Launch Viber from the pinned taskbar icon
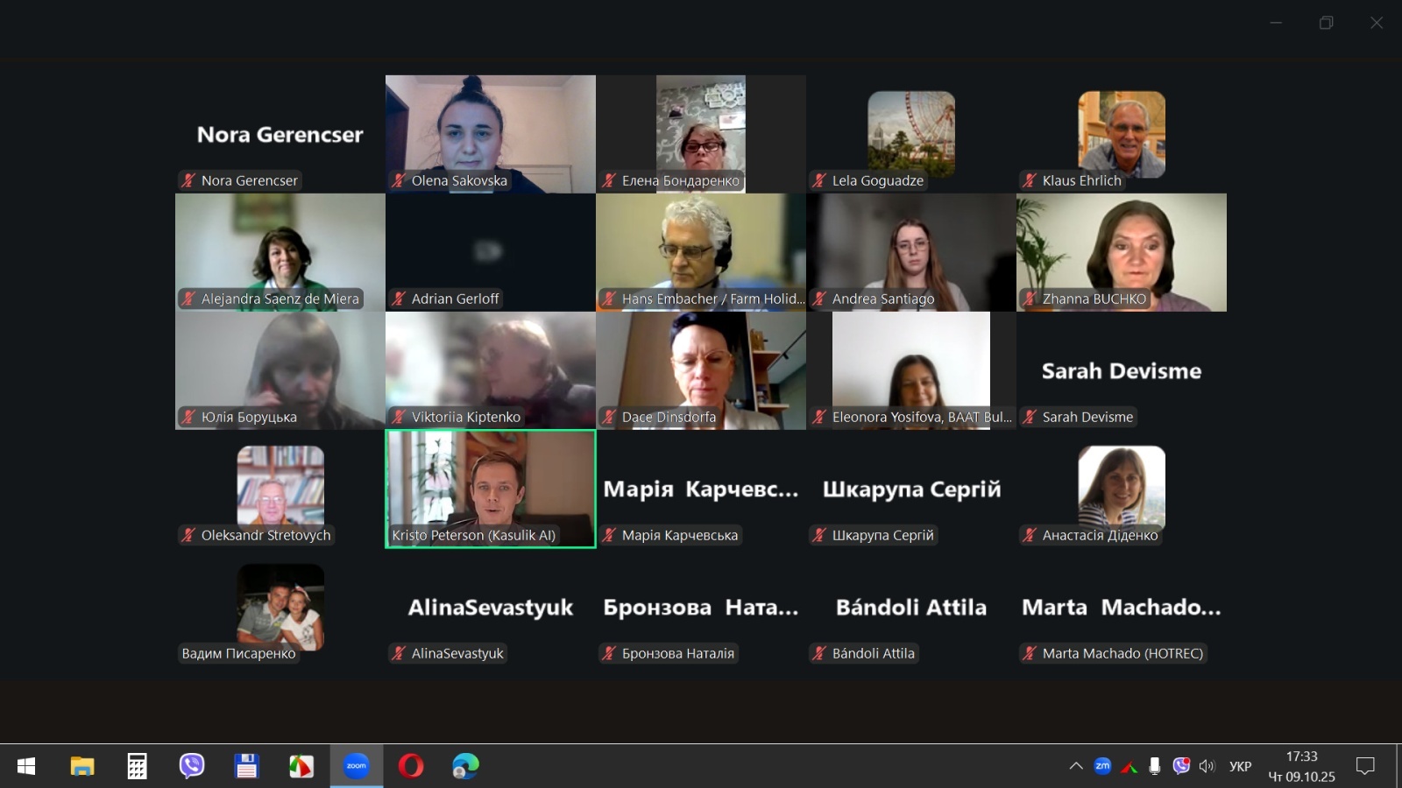The height and width of the screenshot is (788, 1402). tap(191, 766)
